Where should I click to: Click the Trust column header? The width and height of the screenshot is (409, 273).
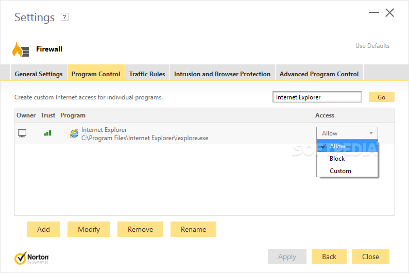pos(48,115)
